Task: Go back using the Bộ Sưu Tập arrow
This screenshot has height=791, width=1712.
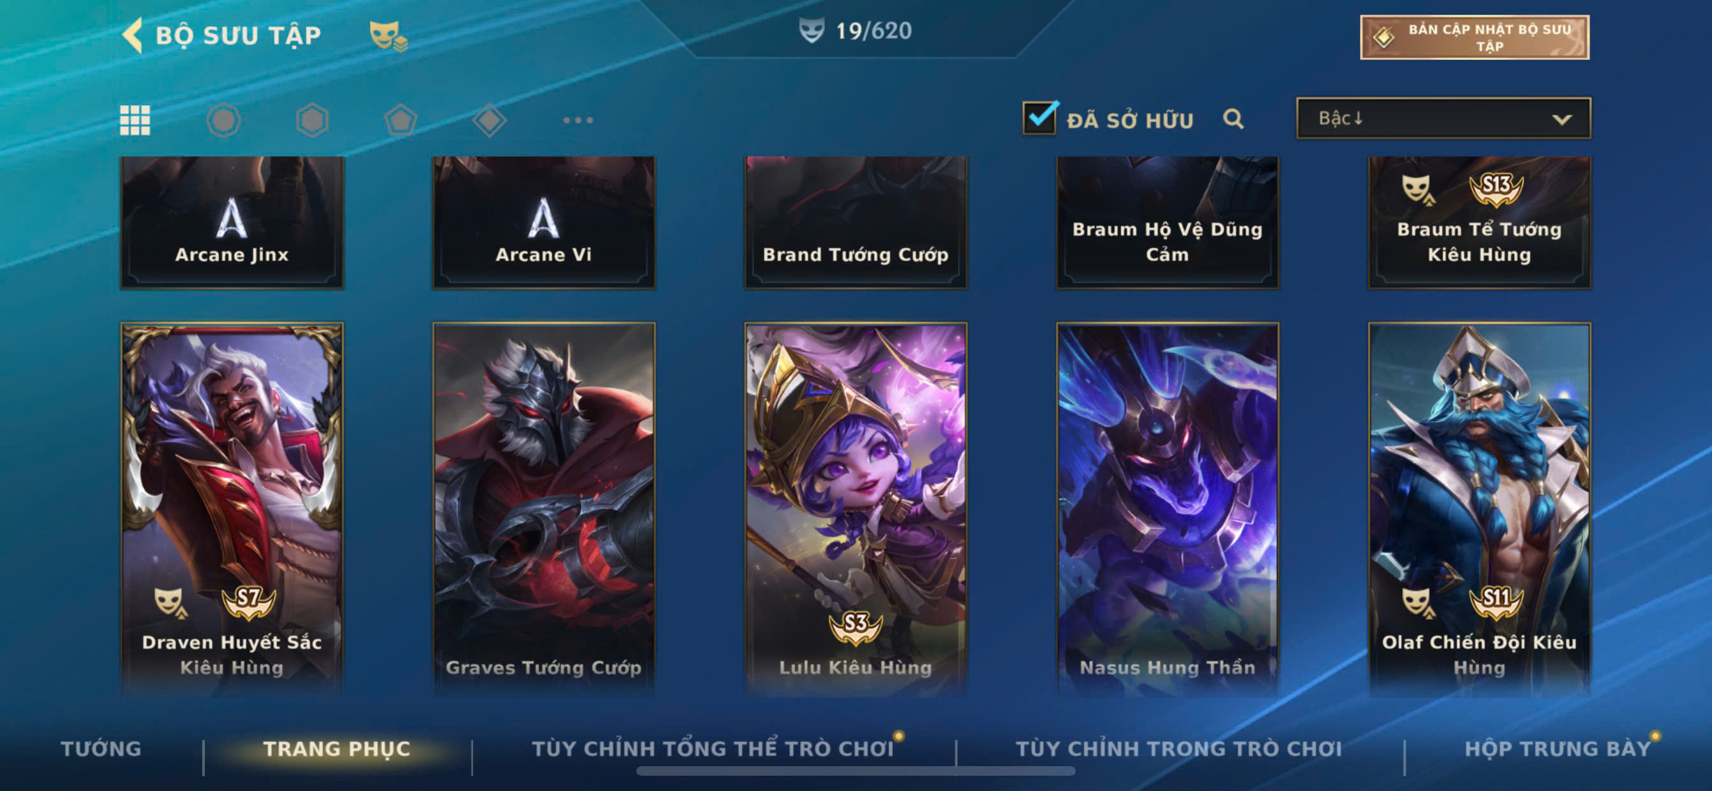Action: point(133,34)
